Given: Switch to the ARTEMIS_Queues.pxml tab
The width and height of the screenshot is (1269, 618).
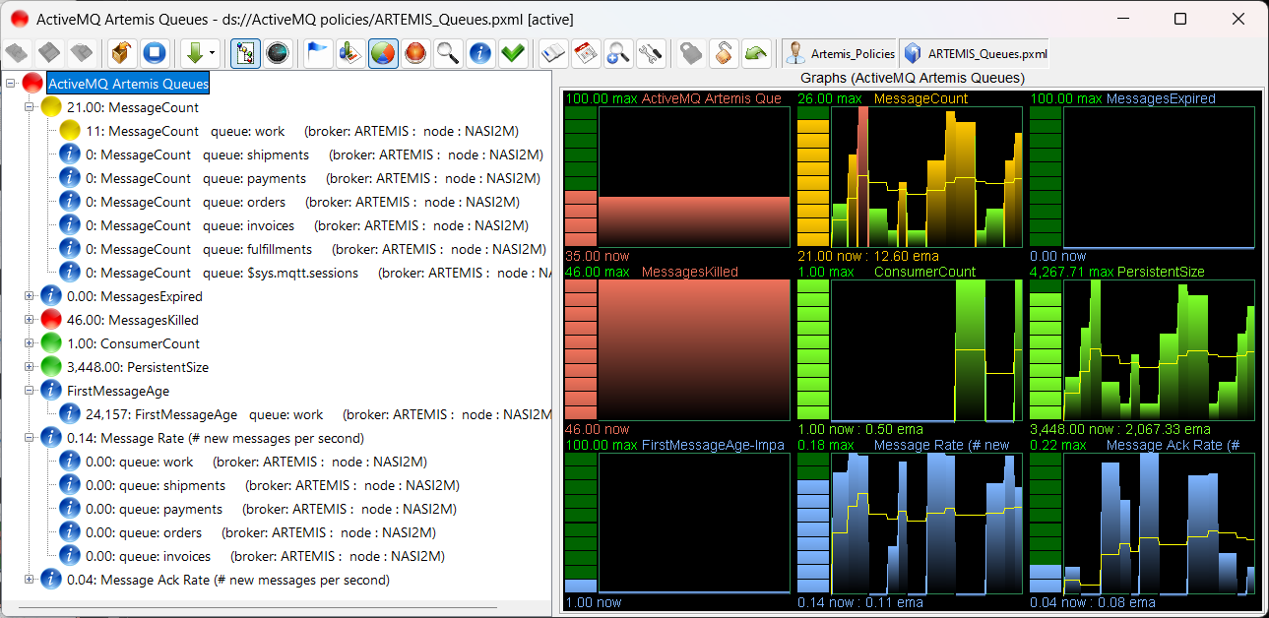Looking at the screenshot, I should tap(975, 53).
